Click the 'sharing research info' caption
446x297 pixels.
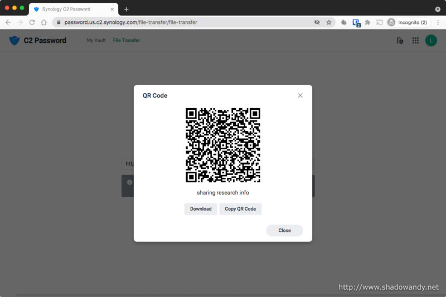pos(223,193)
